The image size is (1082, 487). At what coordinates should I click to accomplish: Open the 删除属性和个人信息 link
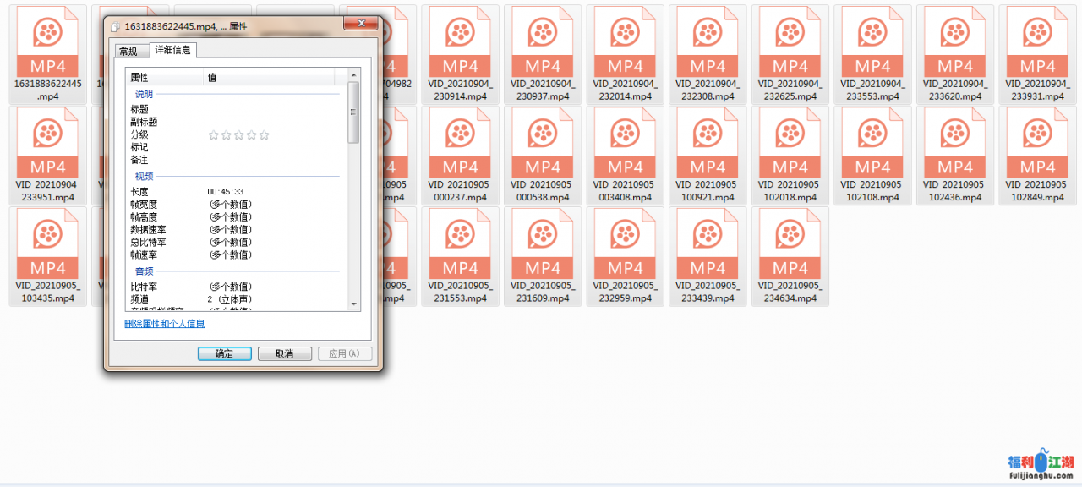click(x=165, y=323)
